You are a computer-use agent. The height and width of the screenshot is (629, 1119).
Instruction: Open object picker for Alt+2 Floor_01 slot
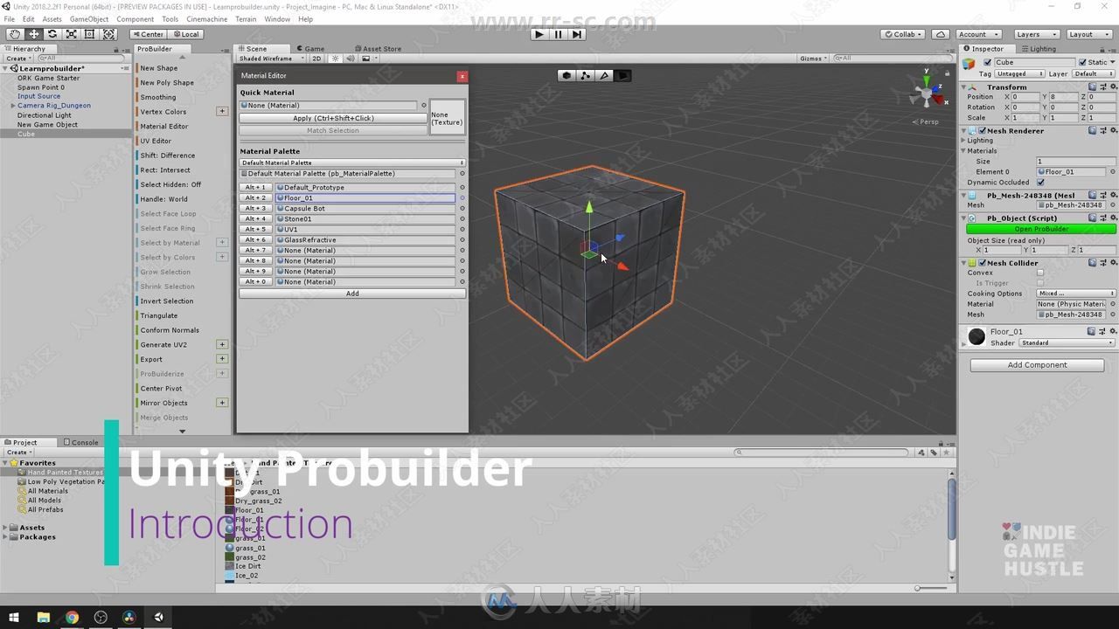coord(462,198)
